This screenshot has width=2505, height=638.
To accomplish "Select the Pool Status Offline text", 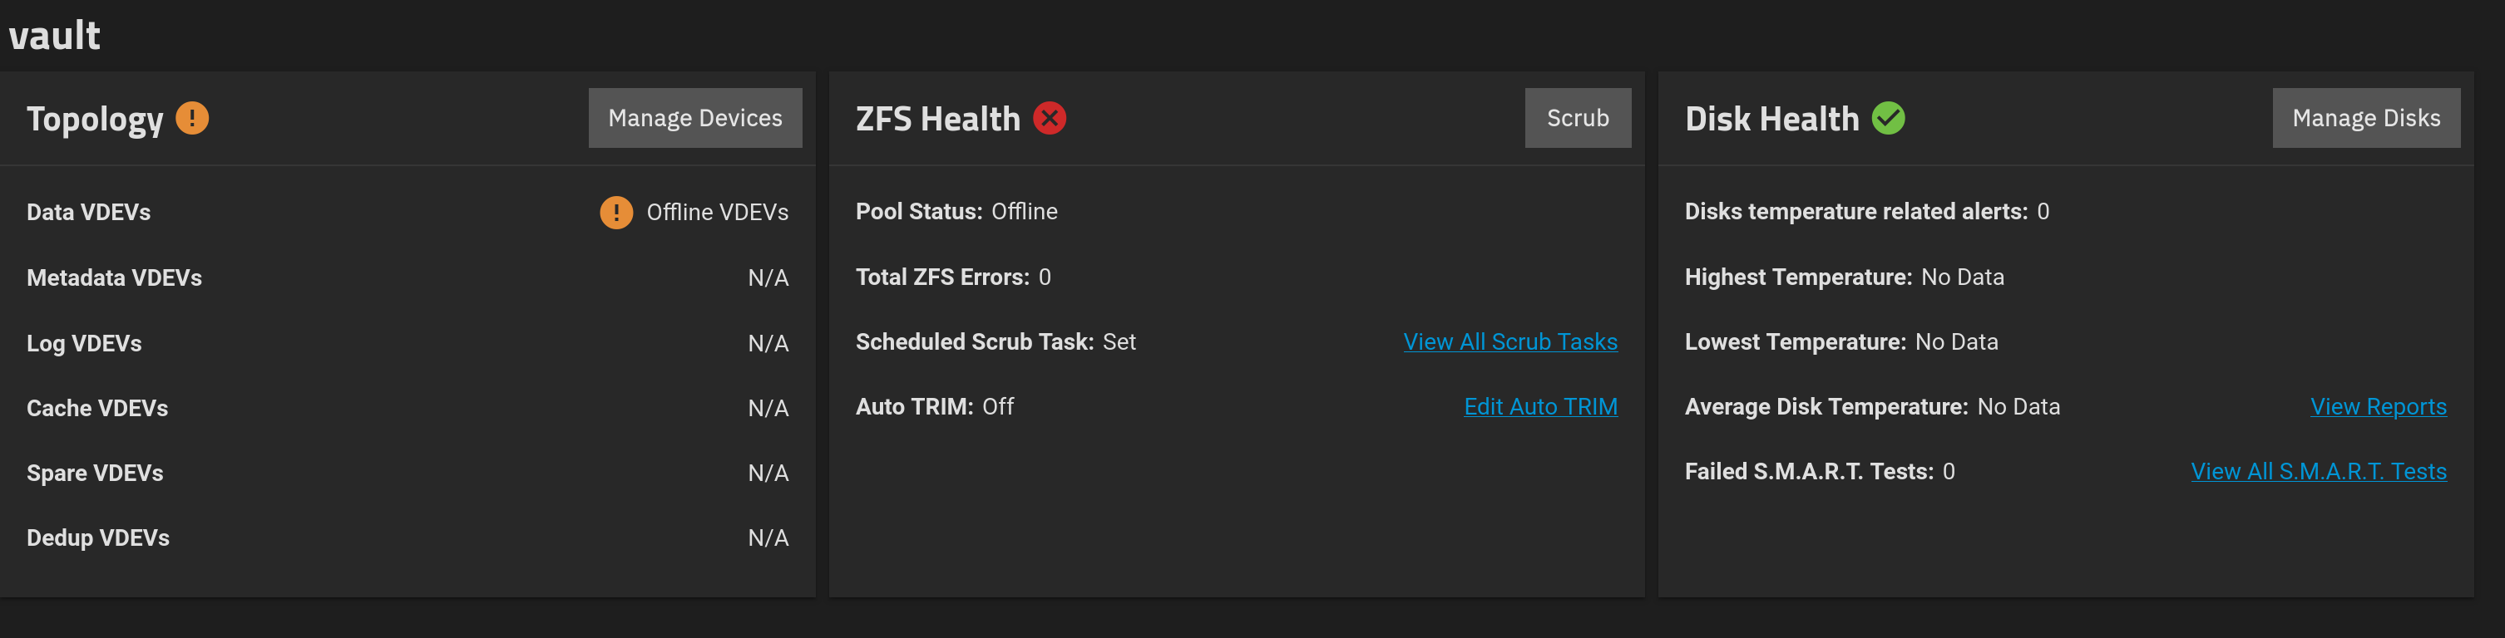I will coord(1023,212).
